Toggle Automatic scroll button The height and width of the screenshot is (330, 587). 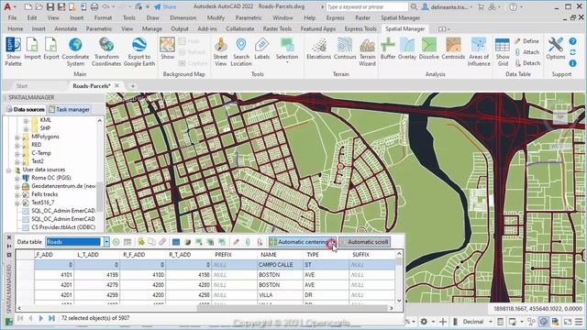(364, 242)
